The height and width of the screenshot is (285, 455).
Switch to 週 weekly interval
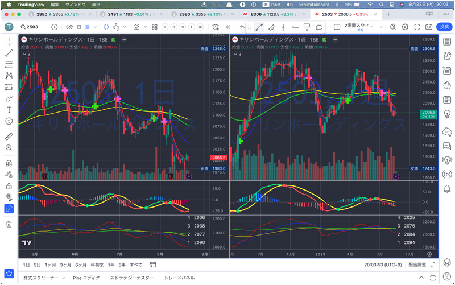[87, 27]
